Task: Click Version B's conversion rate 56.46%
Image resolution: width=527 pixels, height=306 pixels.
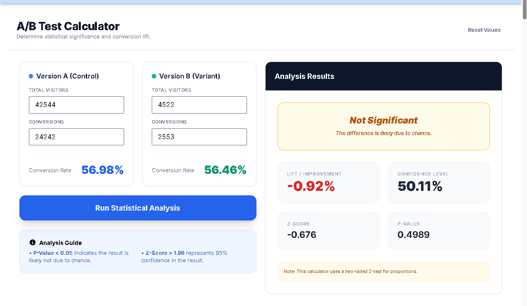Action: [225, 169]
